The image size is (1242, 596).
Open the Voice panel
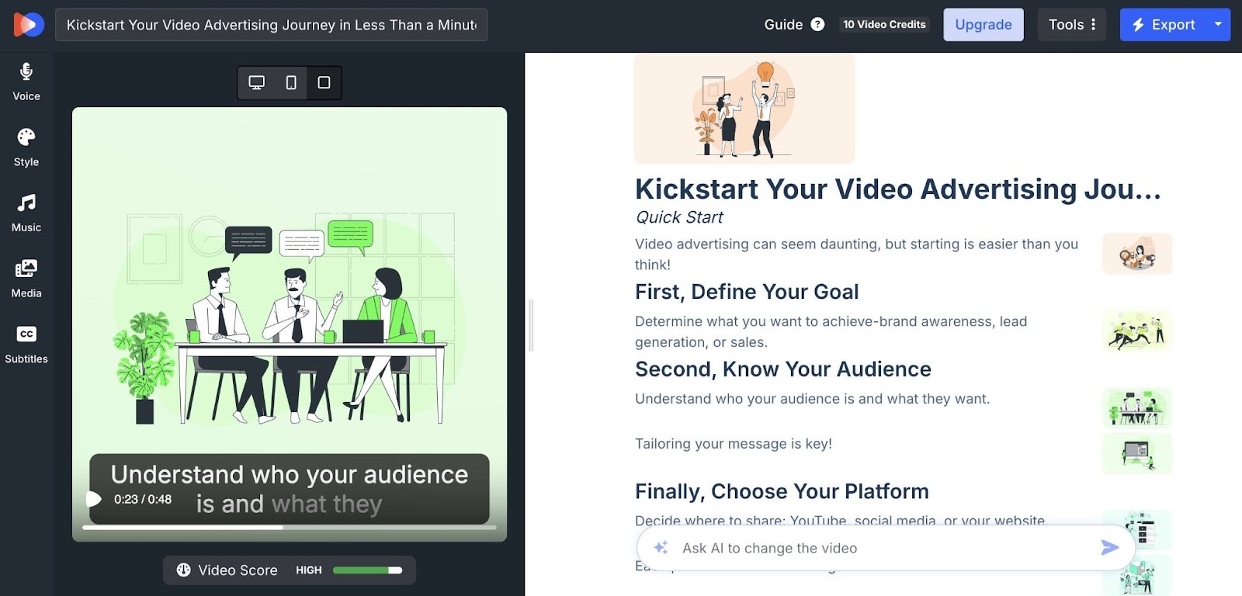point(26,82)
